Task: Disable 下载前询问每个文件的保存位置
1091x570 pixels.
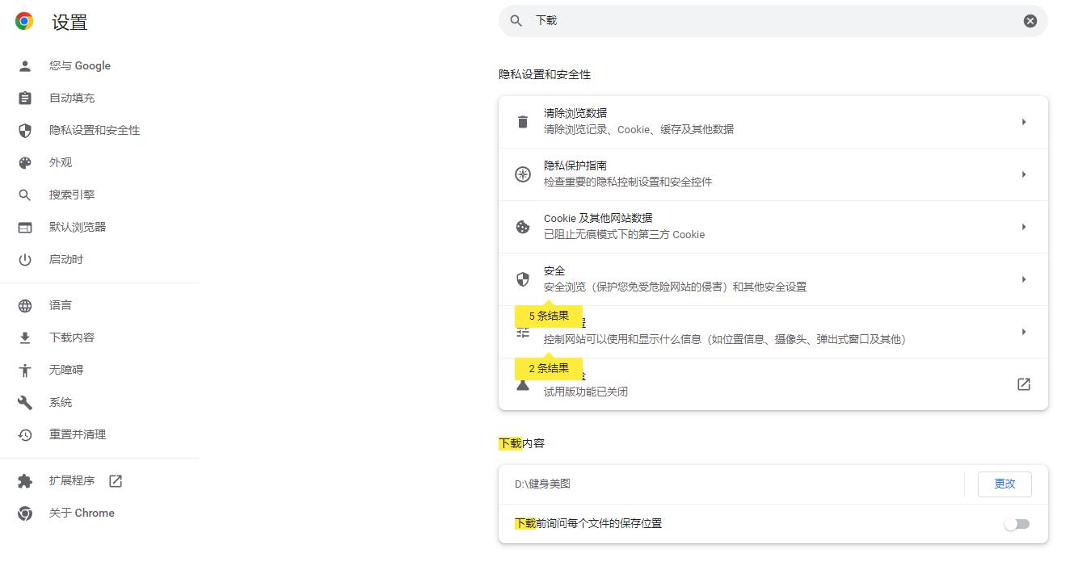Action: tap(1017, 523)
